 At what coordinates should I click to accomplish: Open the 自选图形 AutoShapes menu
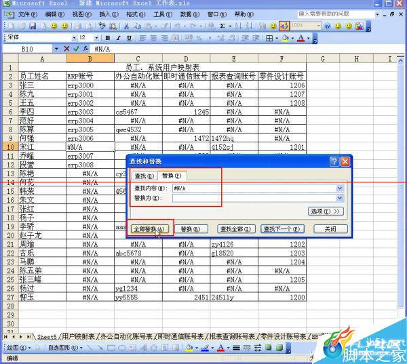tap(65, 348)
